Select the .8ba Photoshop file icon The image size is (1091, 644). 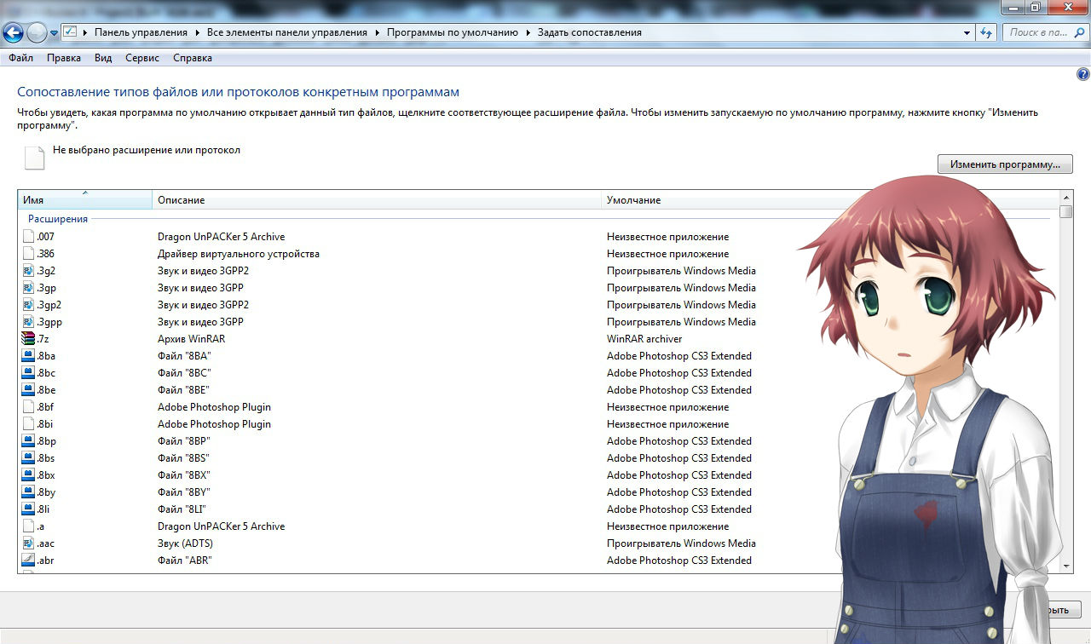click(28, 356)
